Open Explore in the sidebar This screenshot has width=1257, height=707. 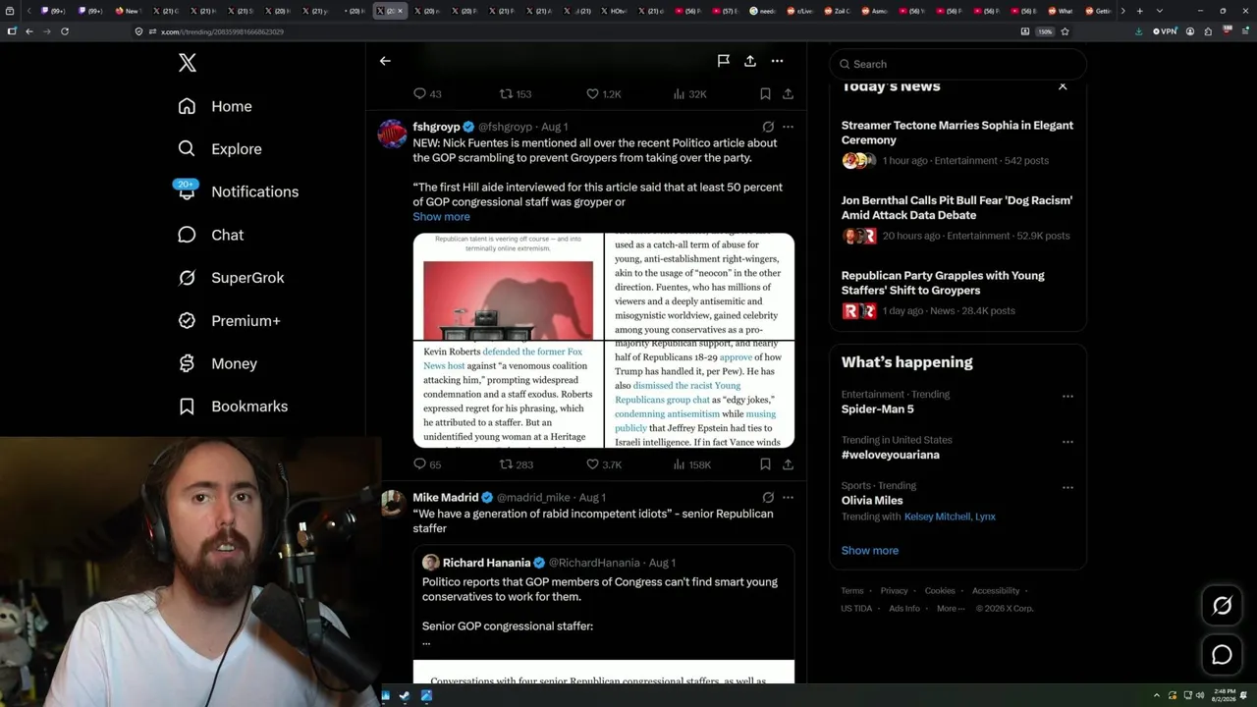[x=220, y=149]
